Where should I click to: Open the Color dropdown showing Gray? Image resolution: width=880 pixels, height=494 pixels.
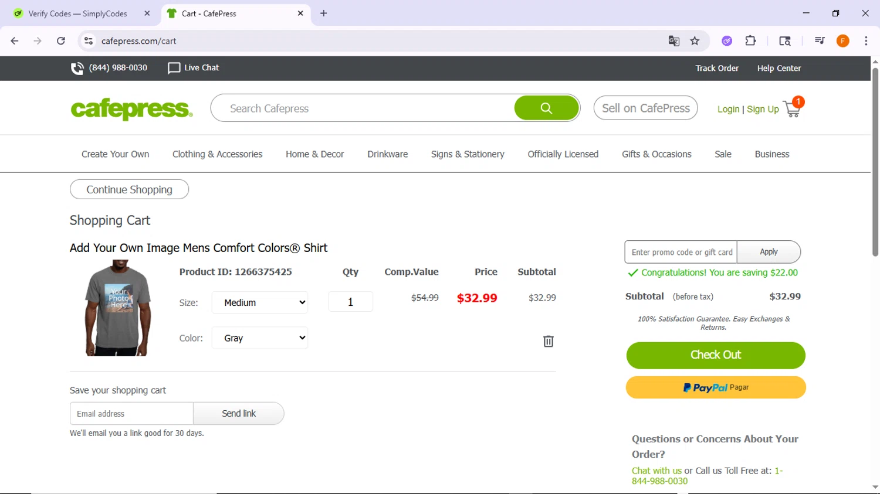[260, 338]
